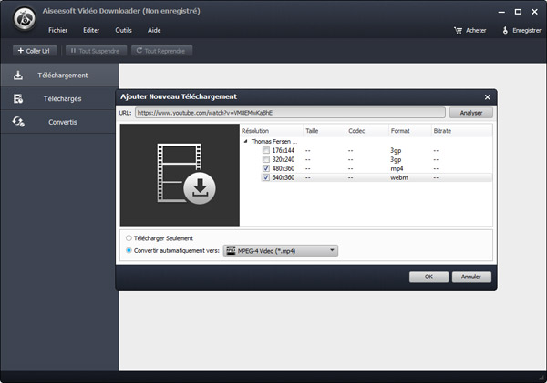Click the Taille column header
Image resolution: width=547 pixels, height=383 pixels.
pyautogui.click(x=325, y=131)
